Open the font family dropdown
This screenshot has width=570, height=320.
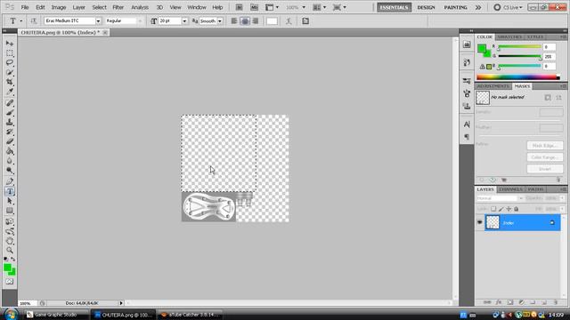tap(98, 21)
